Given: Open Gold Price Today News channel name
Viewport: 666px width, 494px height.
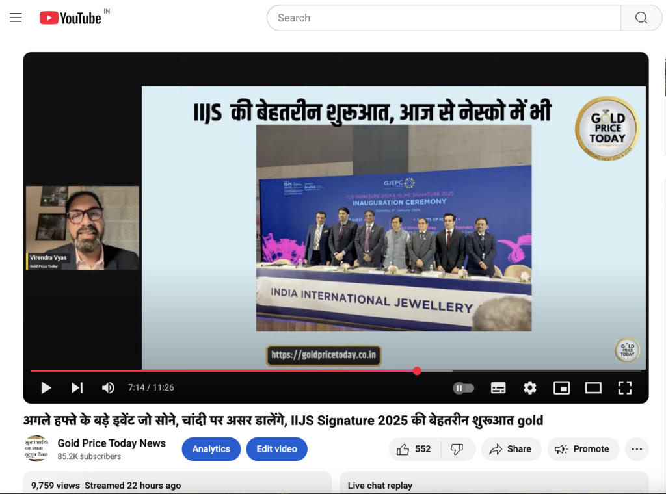Looking at the screenshot, I should pyautogui.click(x=112, y=443).
